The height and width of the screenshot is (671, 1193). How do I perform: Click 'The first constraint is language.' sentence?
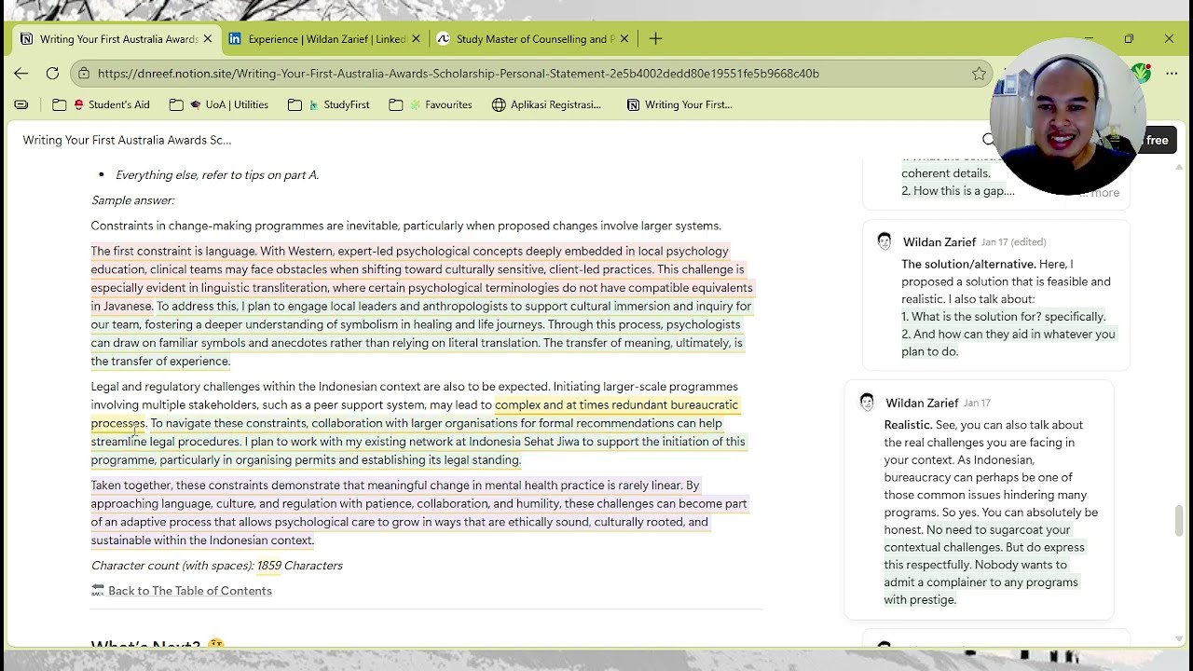pos(173,251)
